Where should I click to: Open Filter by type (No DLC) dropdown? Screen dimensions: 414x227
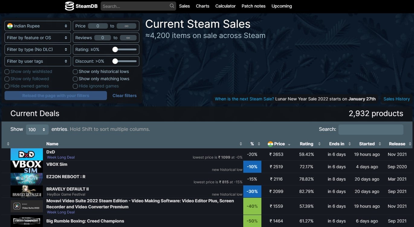click(x=38, y=49)
